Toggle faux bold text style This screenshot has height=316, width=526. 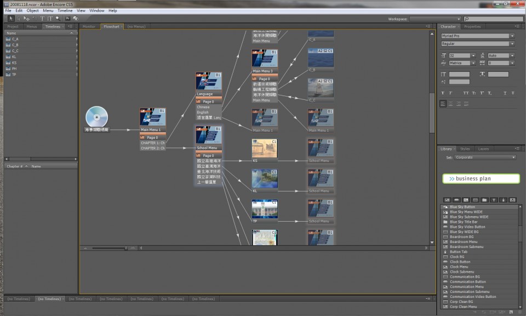tap(442, 93)
